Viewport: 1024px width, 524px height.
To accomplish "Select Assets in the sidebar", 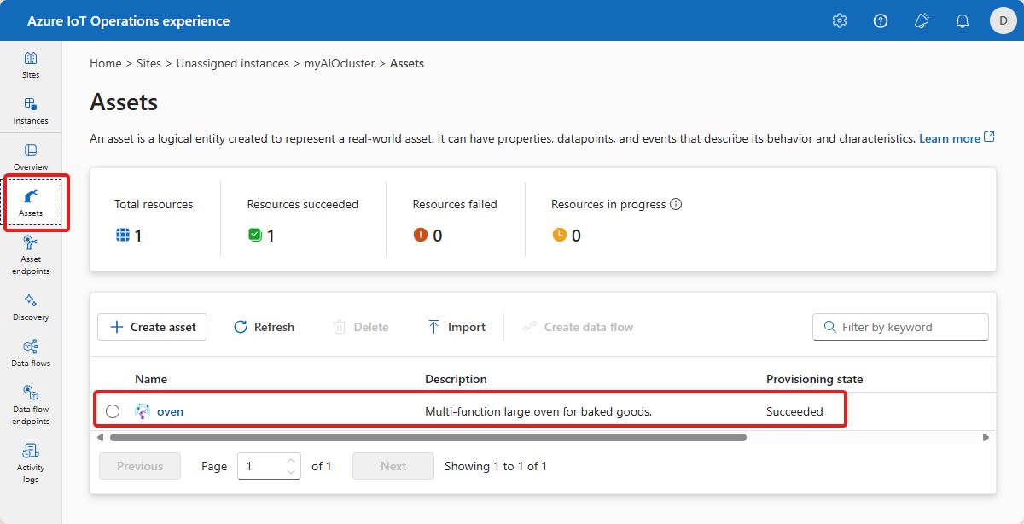I will coord(31,203).
